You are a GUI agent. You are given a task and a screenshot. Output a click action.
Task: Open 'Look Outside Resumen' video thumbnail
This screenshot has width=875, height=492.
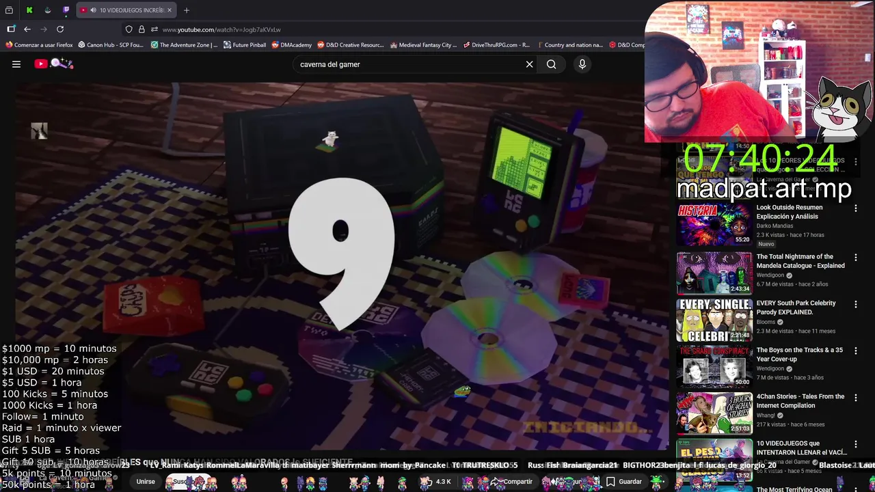coord(714,225)
